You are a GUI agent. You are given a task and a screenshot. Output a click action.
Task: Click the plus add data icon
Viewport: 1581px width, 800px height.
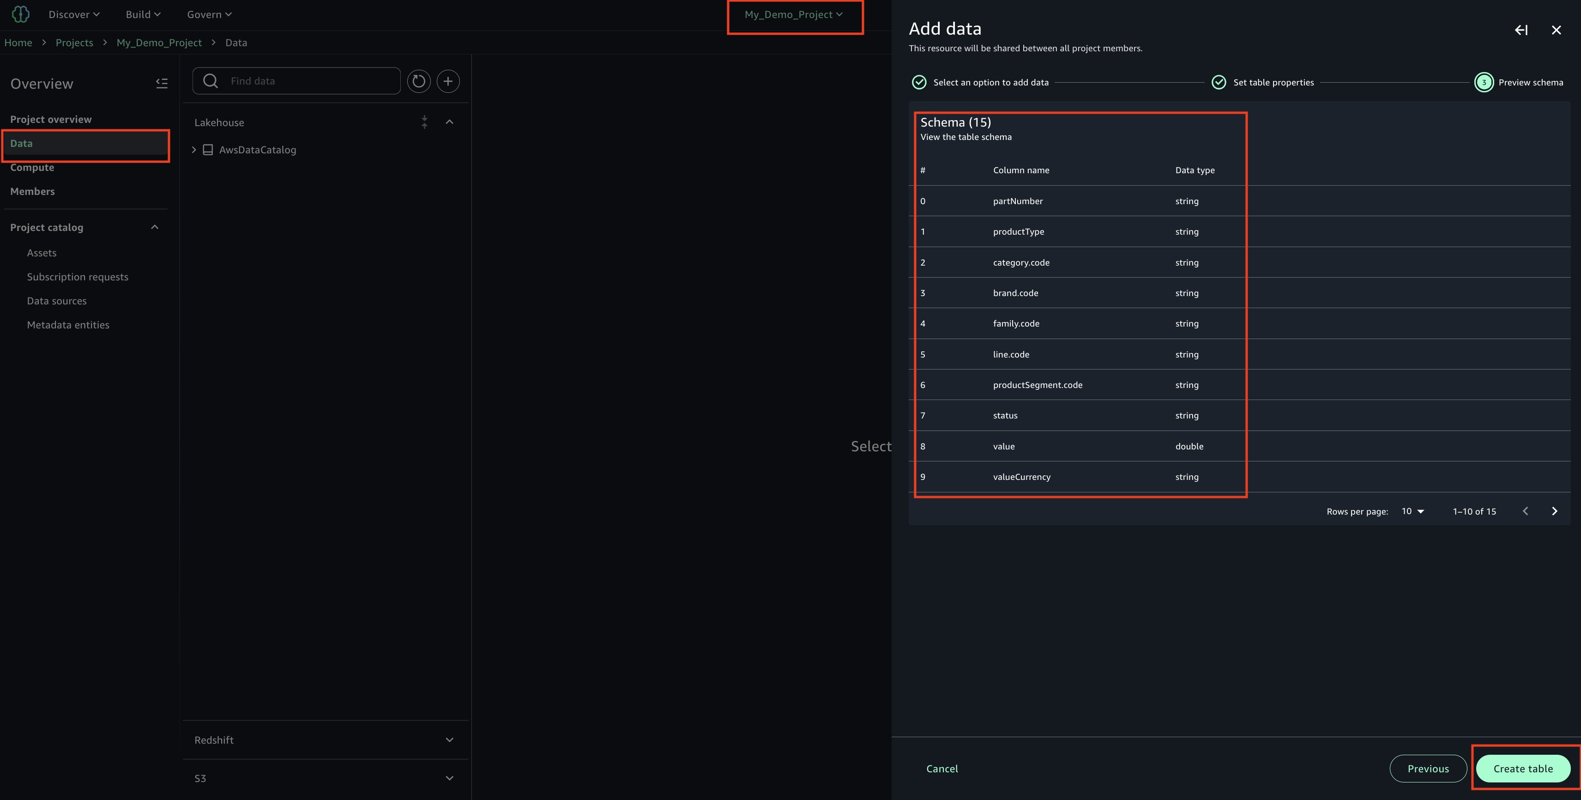(448, 81)
